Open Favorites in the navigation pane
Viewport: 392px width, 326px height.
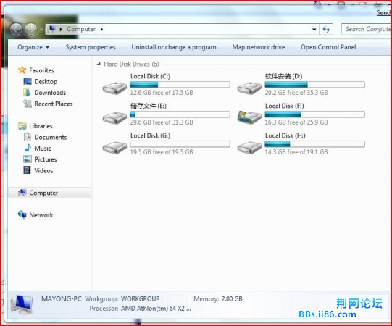coord(41,70)
